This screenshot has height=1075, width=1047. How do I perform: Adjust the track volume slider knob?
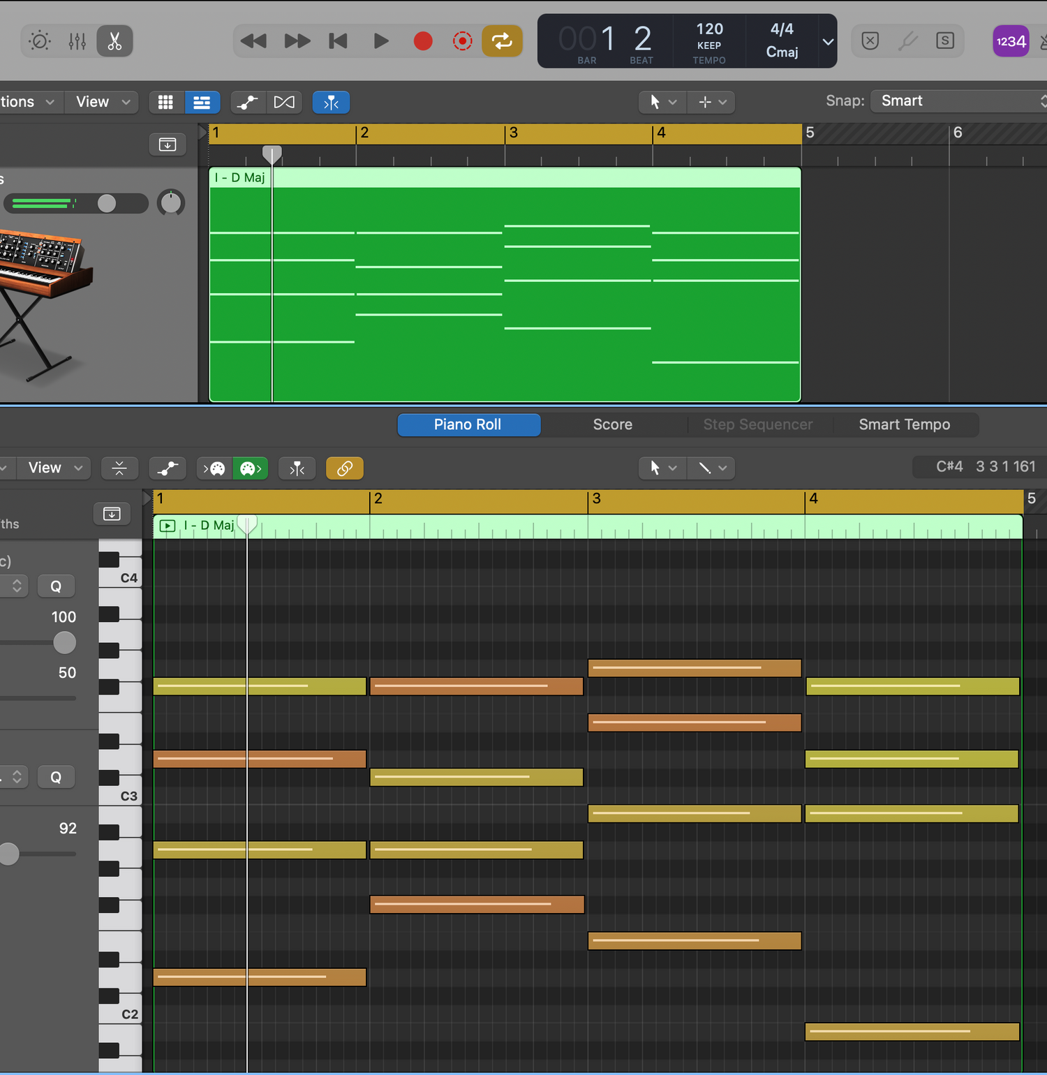107,203
